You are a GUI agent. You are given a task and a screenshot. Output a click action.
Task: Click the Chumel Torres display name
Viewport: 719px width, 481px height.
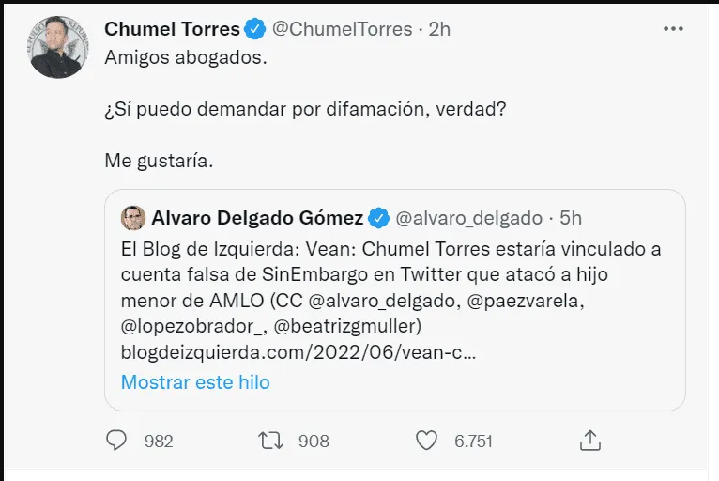click(x=172, y=29)
